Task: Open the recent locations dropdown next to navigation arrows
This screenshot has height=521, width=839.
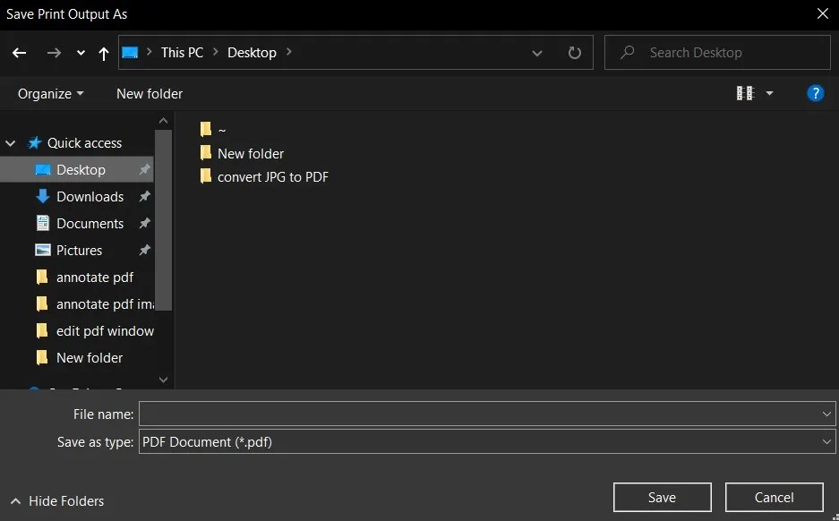Action: [x=80, y=53]
